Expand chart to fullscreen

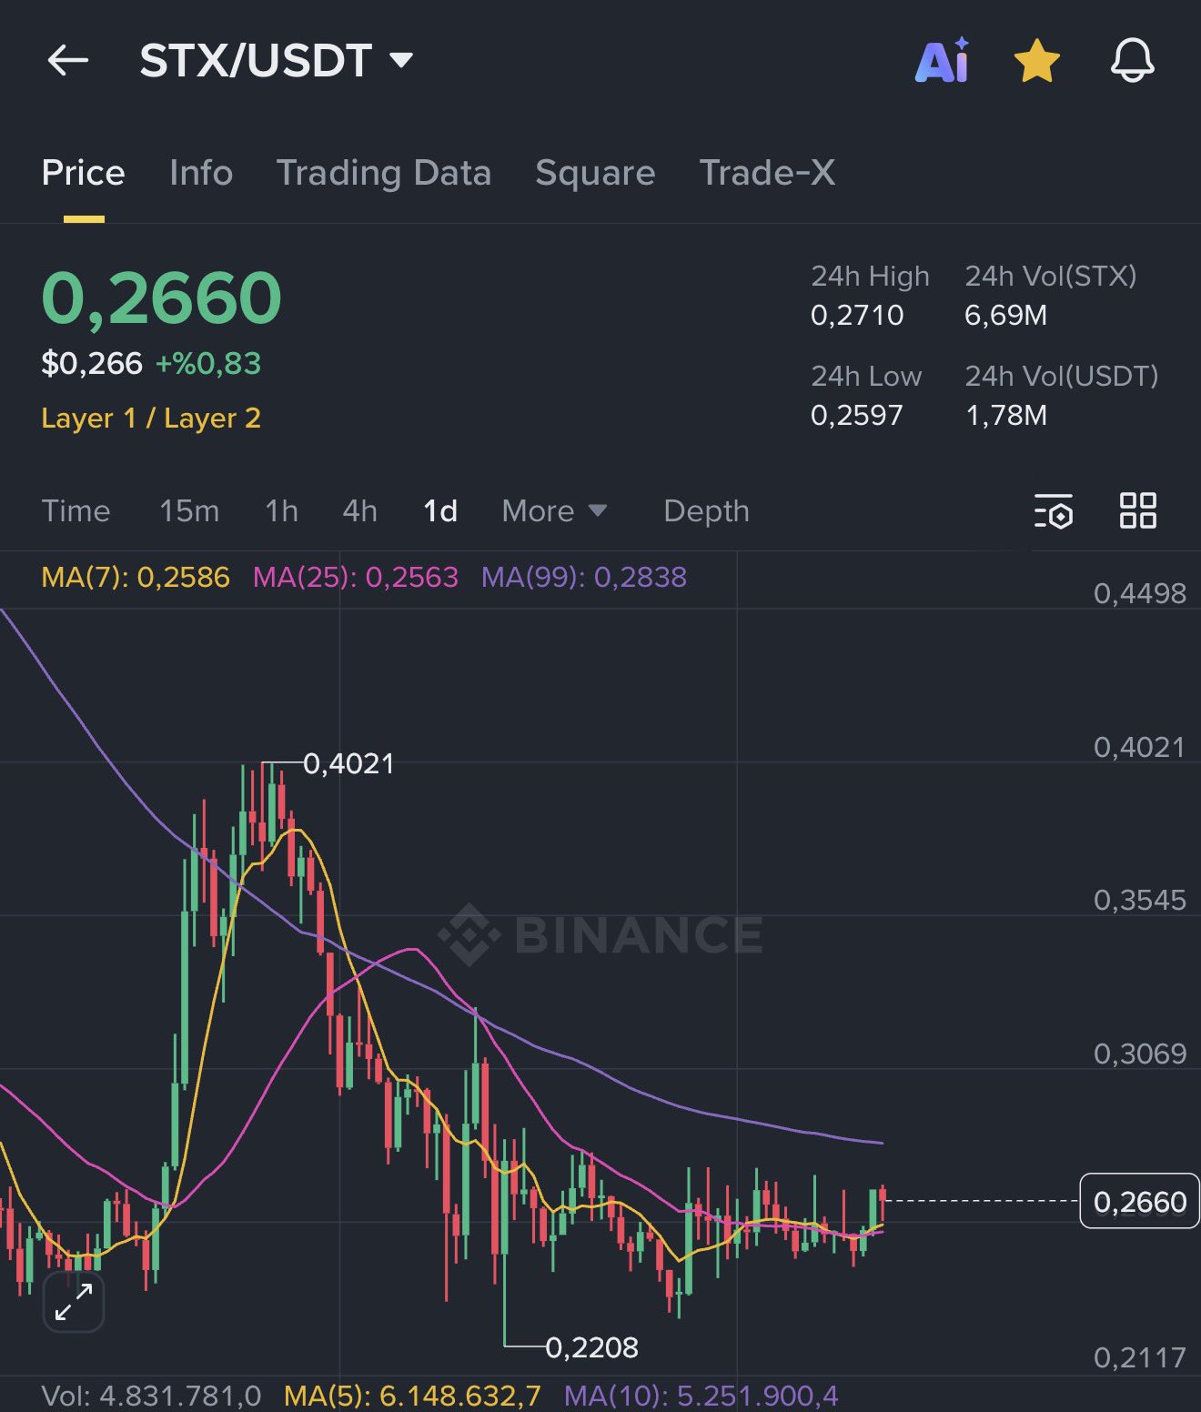[x=74, y=1302]
